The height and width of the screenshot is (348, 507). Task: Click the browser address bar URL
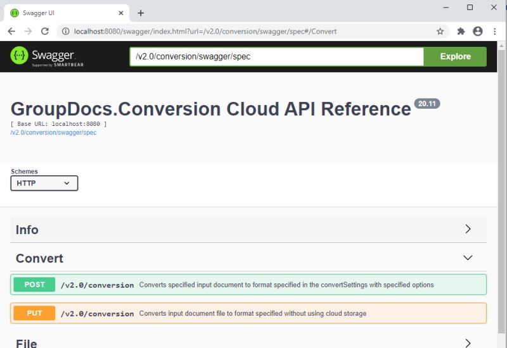point(205,31)
